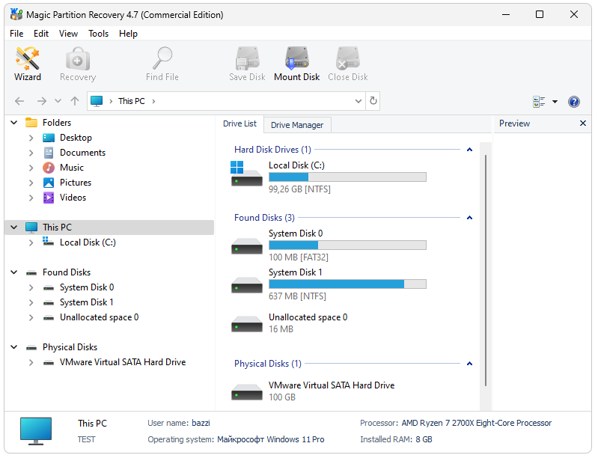
Task: Click the Mount Disk toolbar icon
Action: (296, 64)
